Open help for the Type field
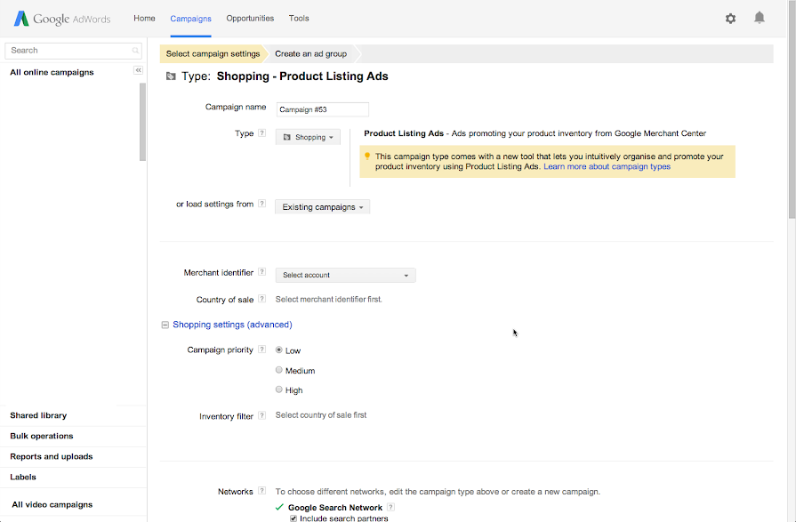The height and width of the screenshot is (522, 796). click(x=262, y=133)
